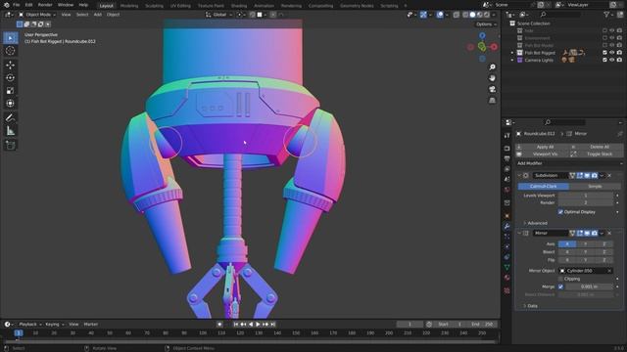This screenshot has width=627, height=352.
Task: Toggle X-ray display in viewport header
Action: [x=457, y=15]
